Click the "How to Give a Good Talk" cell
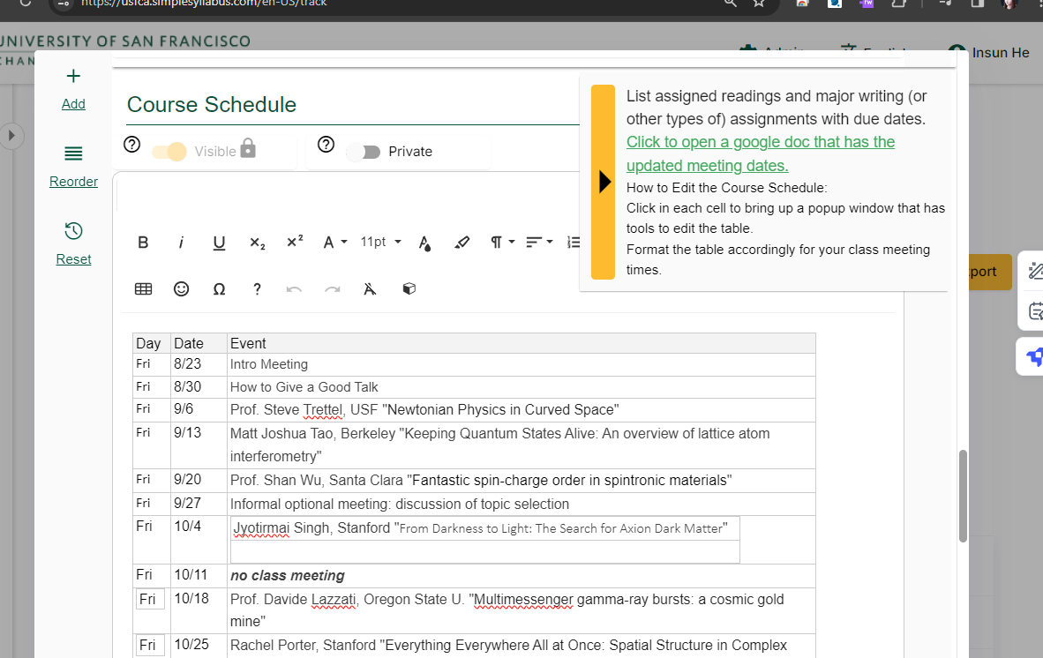1043x658 pixels. [x=521, y=387]
